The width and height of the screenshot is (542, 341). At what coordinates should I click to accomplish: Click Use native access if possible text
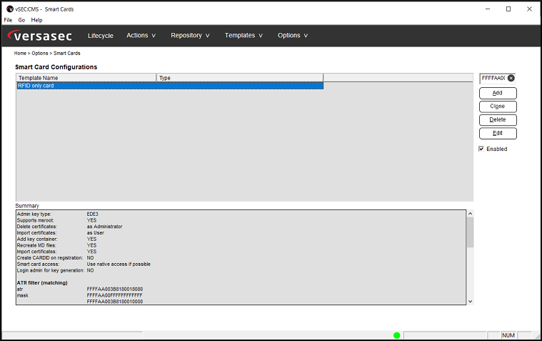pyautogui.click(x=119, y=264)
